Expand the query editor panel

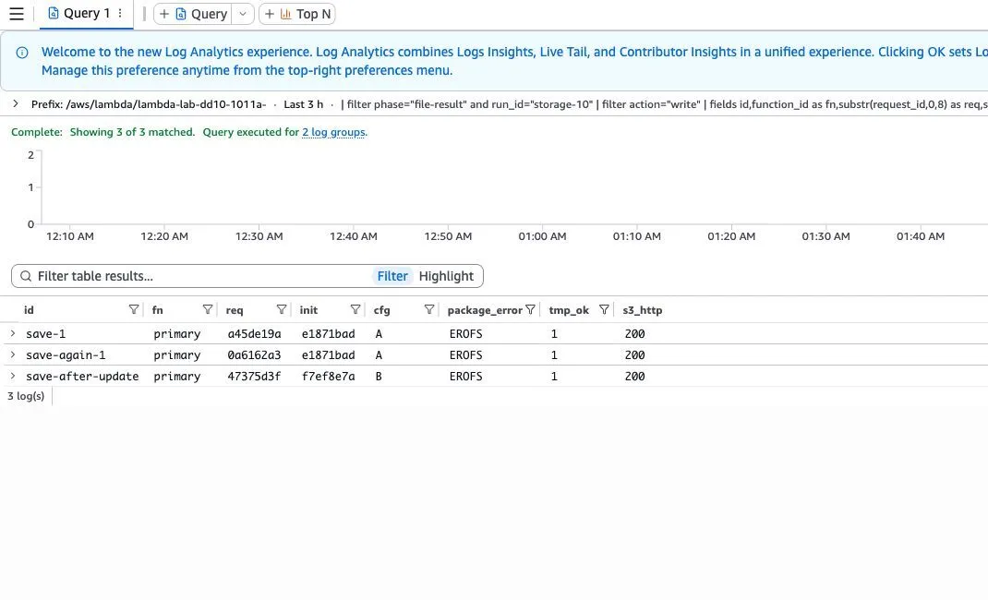coord(16,104)
